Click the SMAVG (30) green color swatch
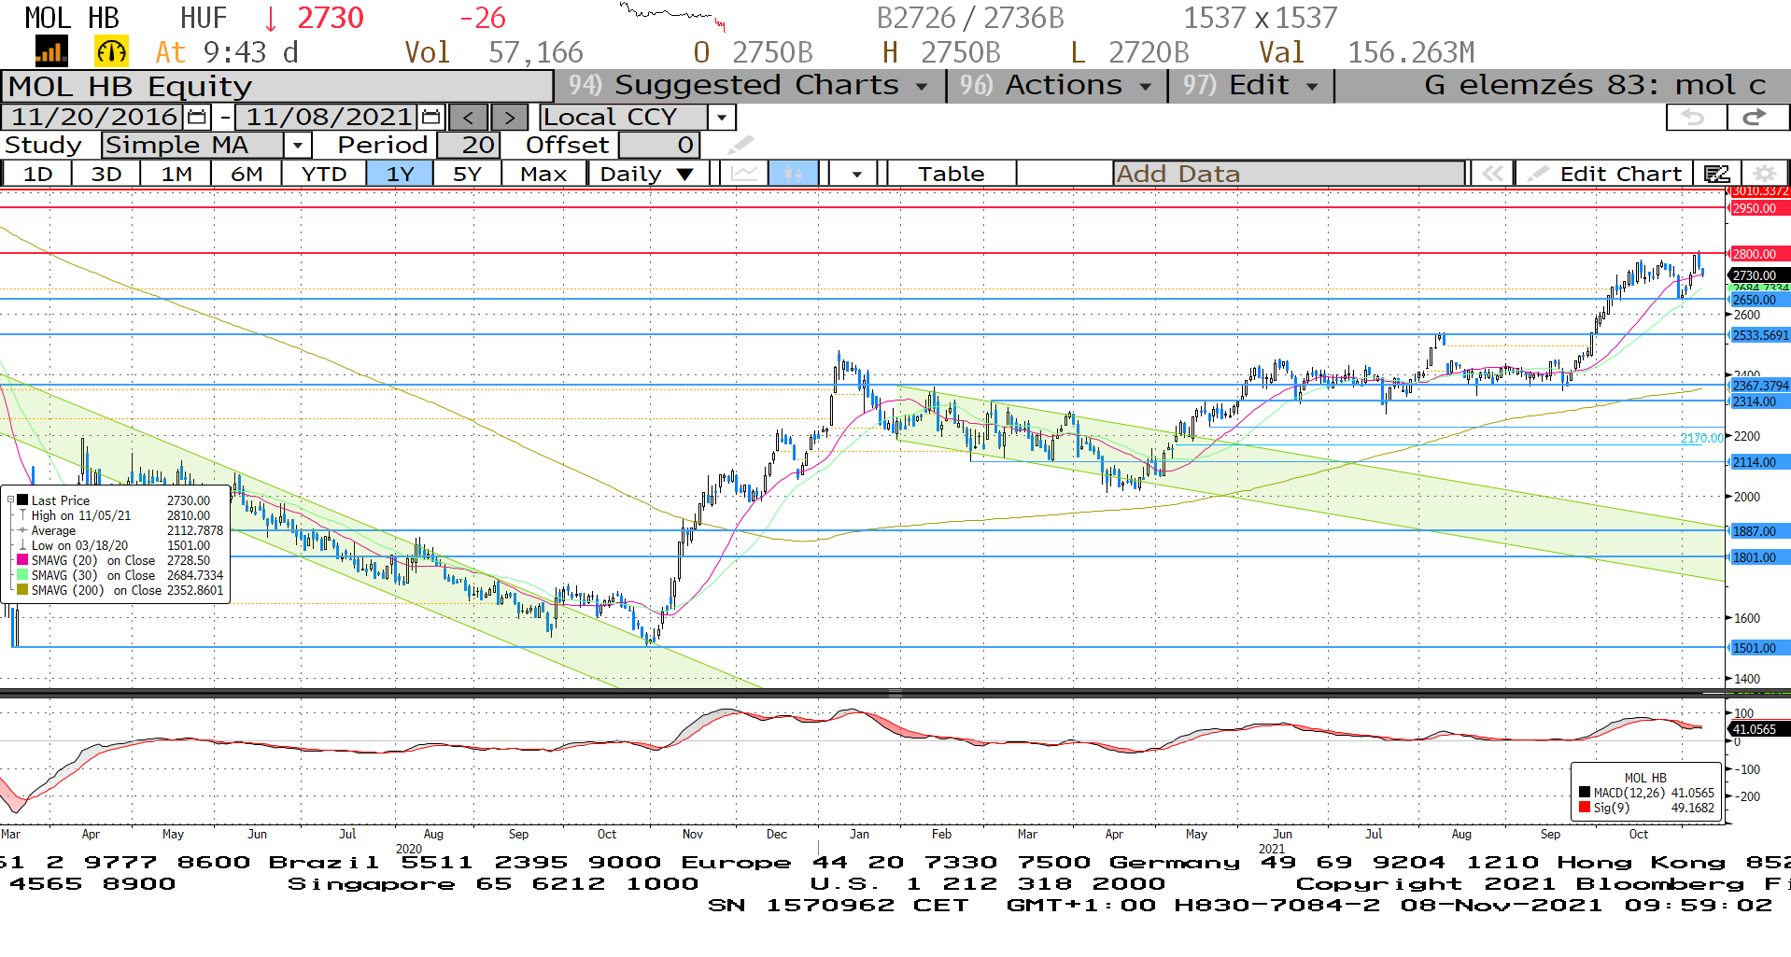The width and height of the screenshot is (1791, 957). (x=22, y=575)
